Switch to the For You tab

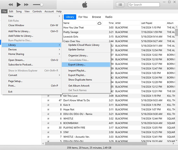[x=83, y=17]
